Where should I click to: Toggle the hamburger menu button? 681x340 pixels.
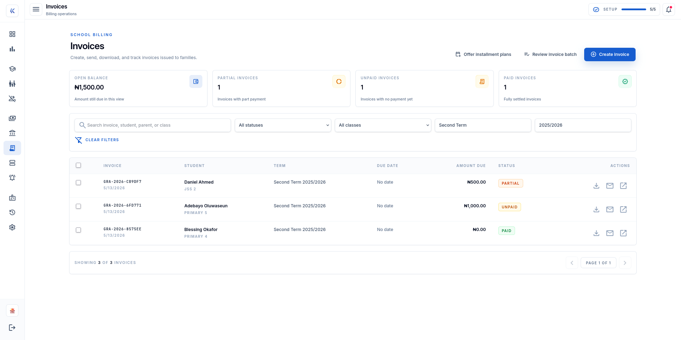tap(36, 10)
